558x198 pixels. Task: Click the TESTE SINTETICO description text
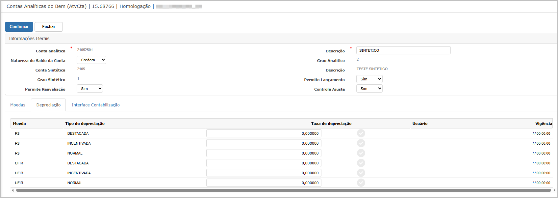372,69
